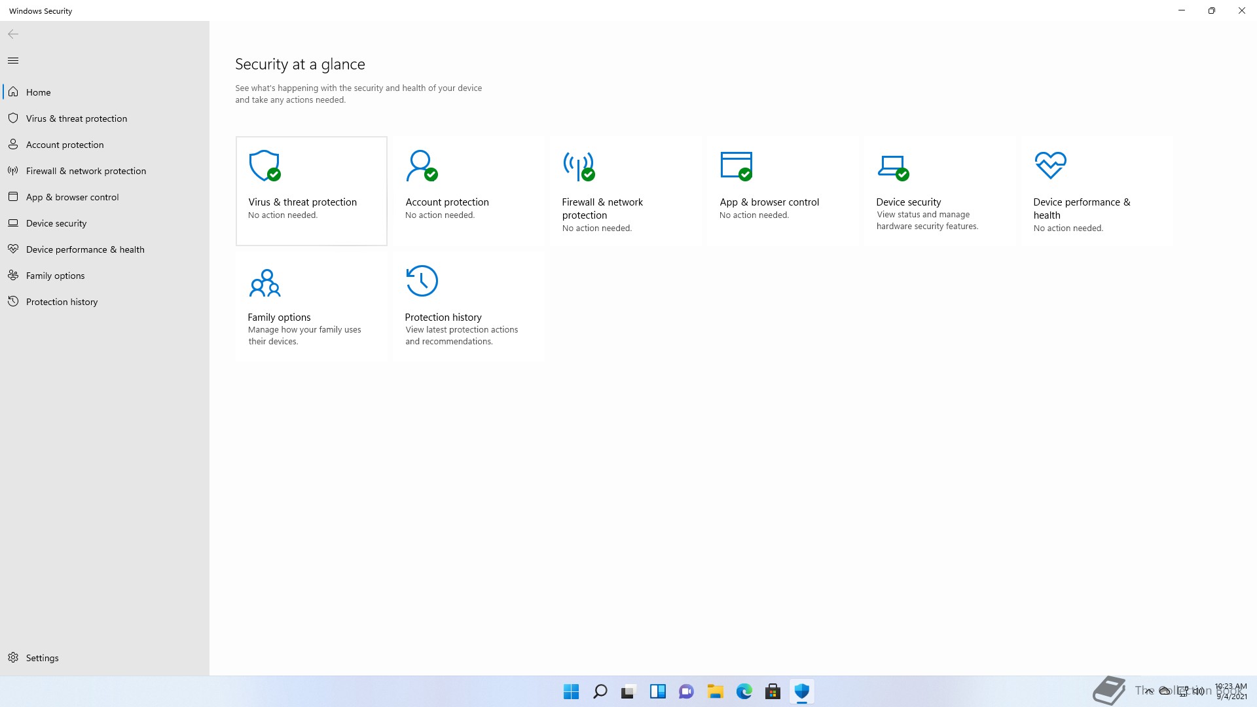Click the OneDrive cloud tray icon

(1165, 691)
